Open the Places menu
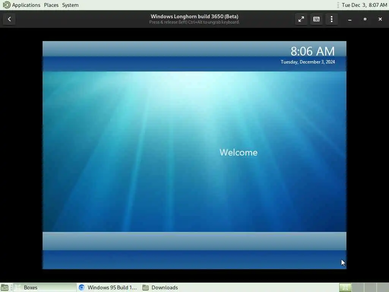Screen dimensions: 389x292 pos(51,5)
